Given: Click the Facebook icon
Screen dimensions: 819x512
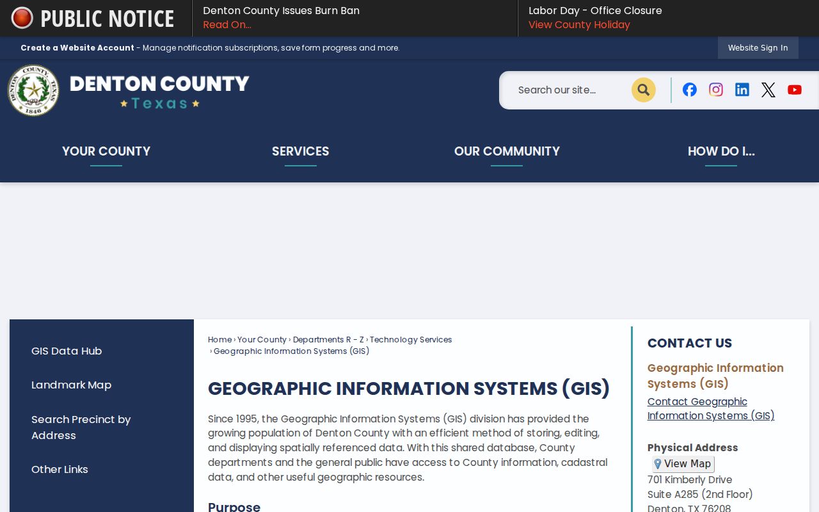Looking at the screenshot, I should tap(690, 90).
